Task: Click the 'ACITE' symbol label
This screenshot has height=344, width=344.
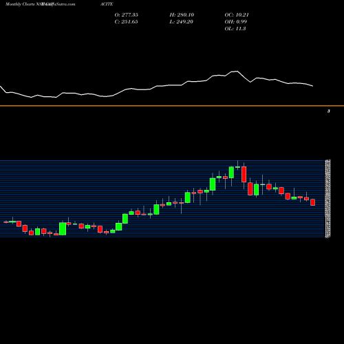Action: [x=107, y=4]
